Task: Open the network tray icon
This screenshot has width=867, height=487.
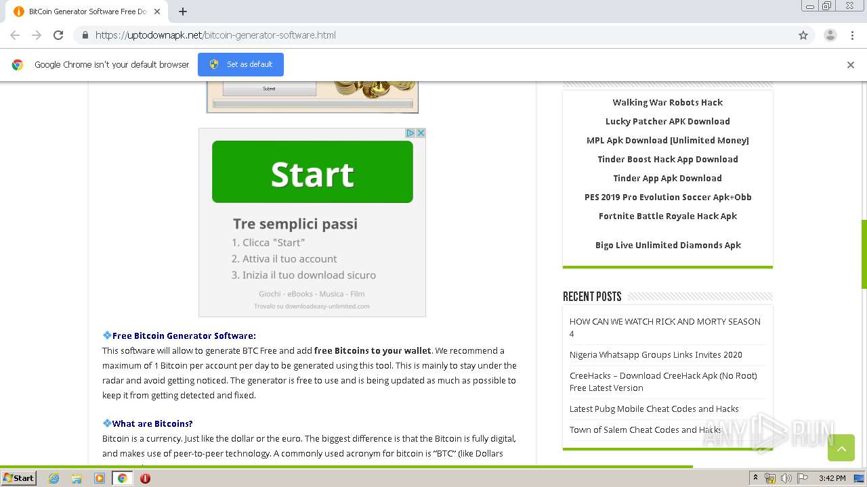Action: coord(770,478)
